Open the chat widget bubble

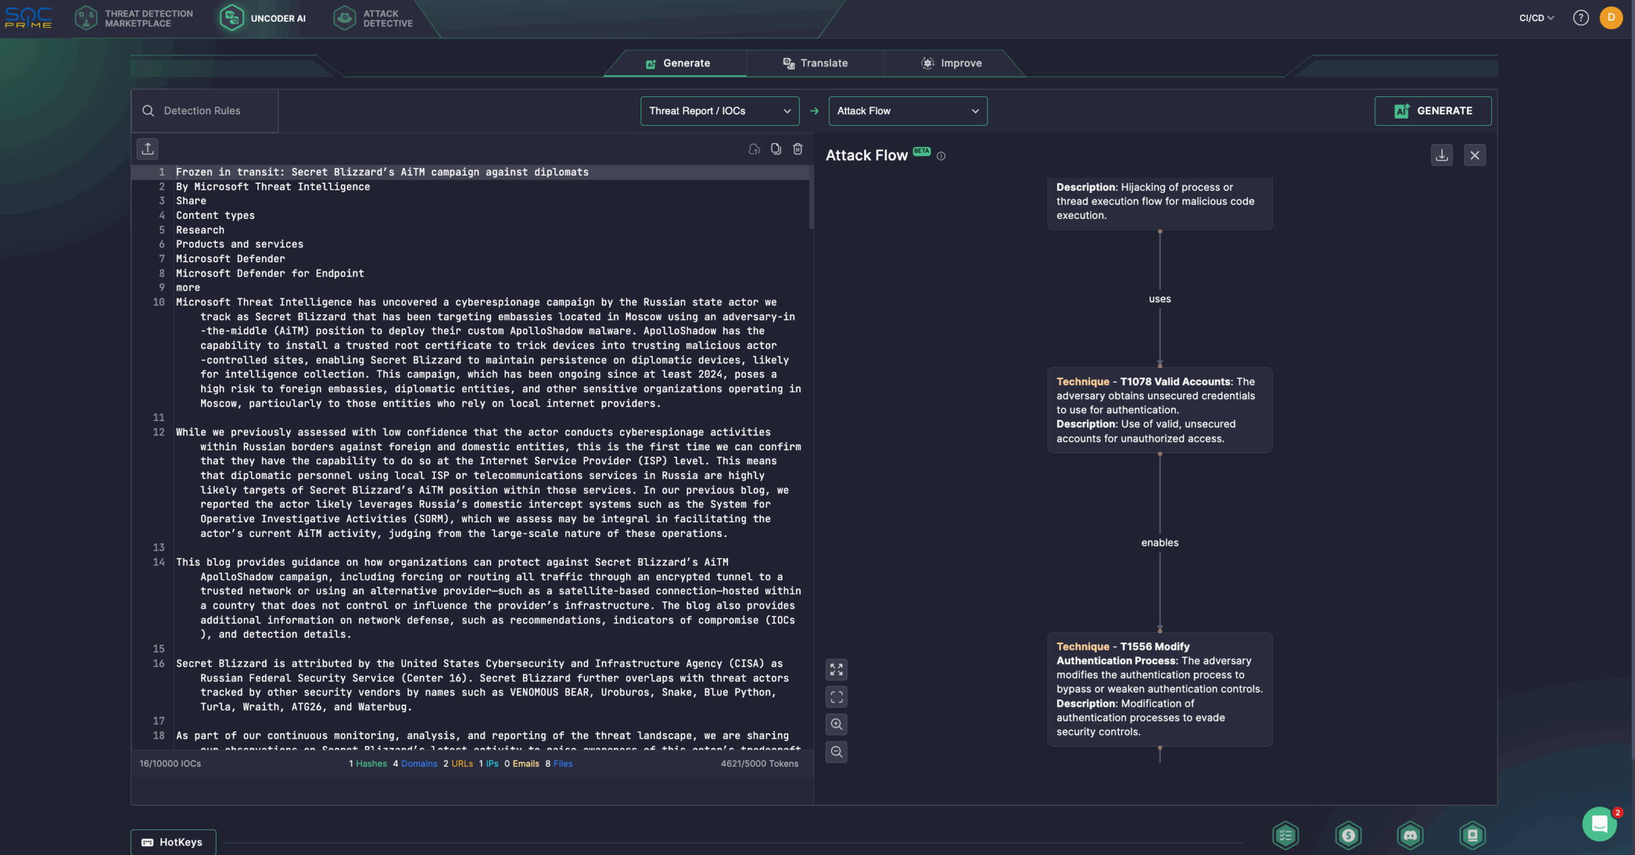pos(1599,824)
